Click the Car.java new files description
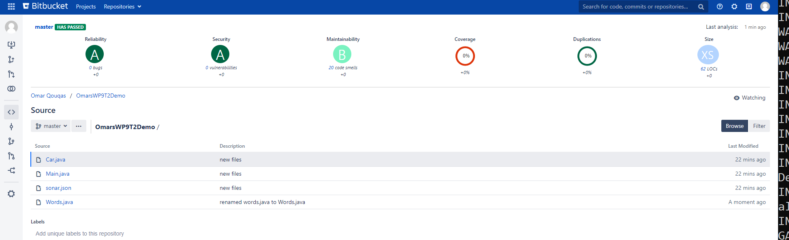 231,159
